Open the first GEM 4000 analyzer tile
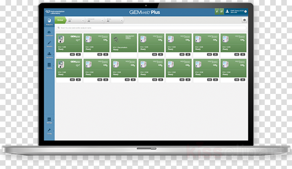This screenshot has width=292, height=169. [69, 45]
